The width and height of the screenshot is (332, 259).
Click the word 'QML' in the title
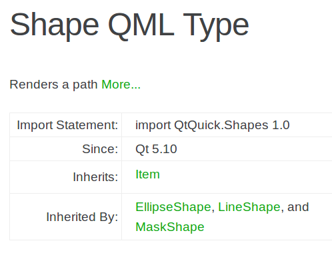click(x=141, y=25)
